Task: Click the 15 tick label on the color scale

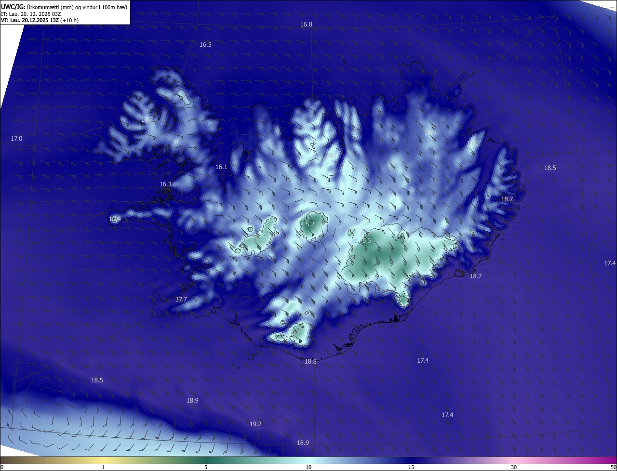Action: coord(411,468)
